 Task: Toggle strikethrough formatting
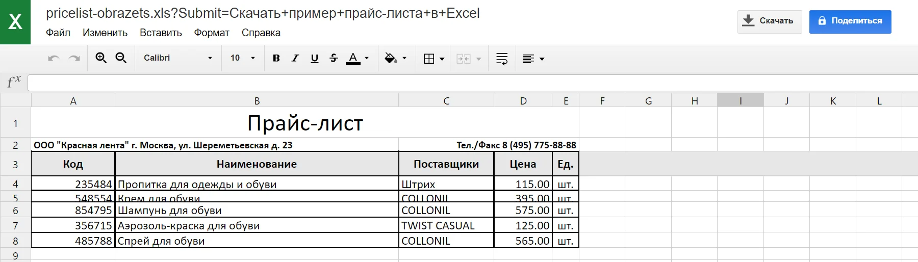pyautogui.click(x=334, y=58)
